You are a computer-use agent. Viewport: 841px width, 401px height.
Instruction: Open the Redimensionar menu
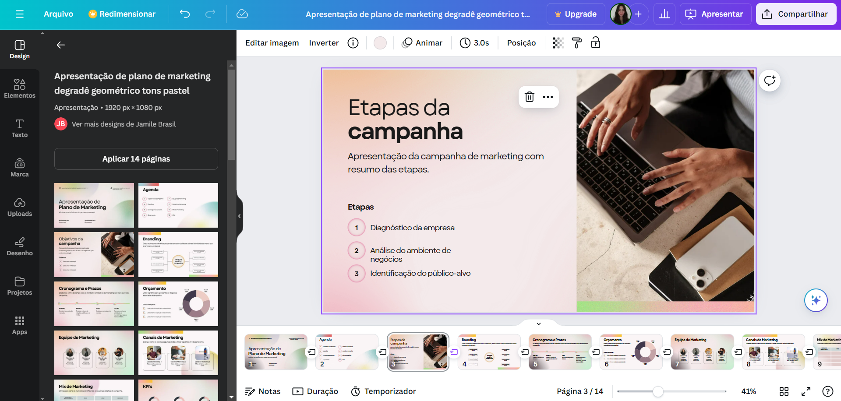(x=122, y=14)
